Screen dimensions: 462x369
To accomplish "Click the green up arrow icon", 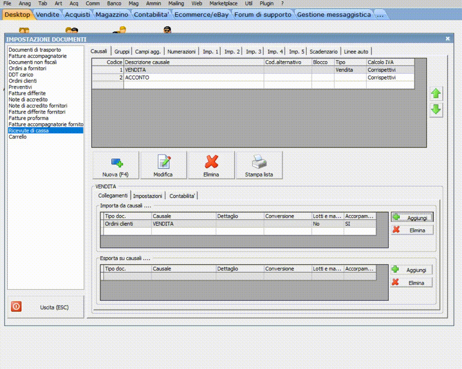I will pos(436,93).
